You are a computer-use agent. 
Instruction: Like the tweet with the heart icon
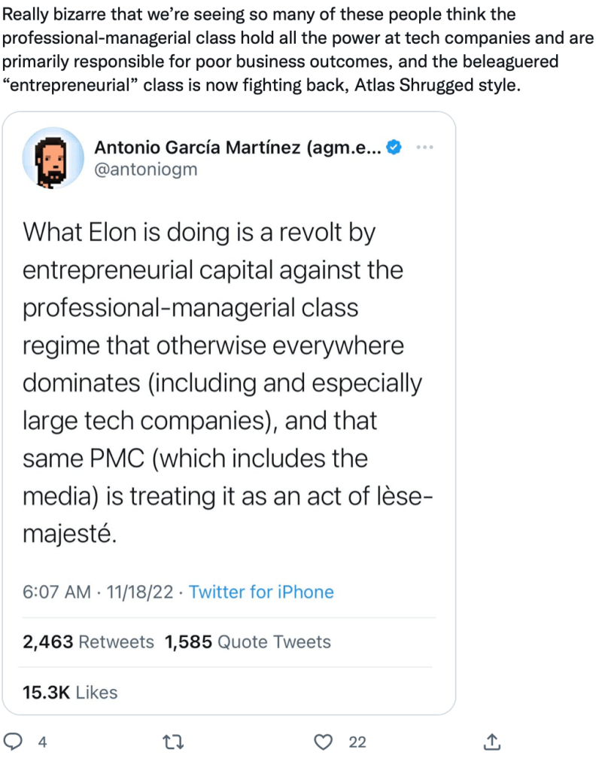323,742
